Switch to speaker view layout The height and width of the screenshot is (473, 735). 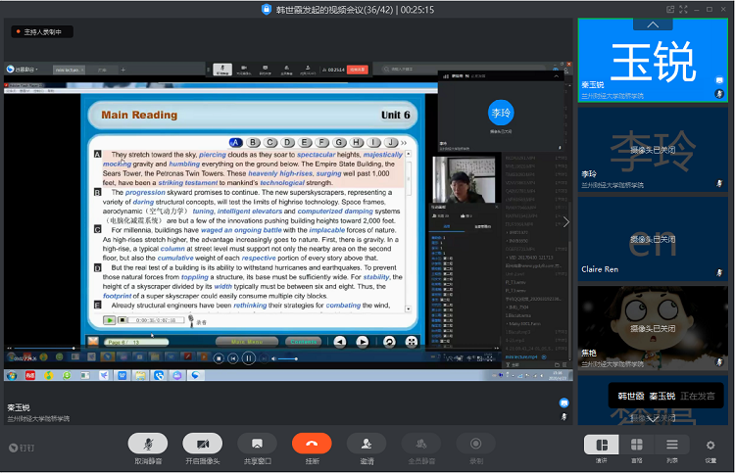point(602,445)
